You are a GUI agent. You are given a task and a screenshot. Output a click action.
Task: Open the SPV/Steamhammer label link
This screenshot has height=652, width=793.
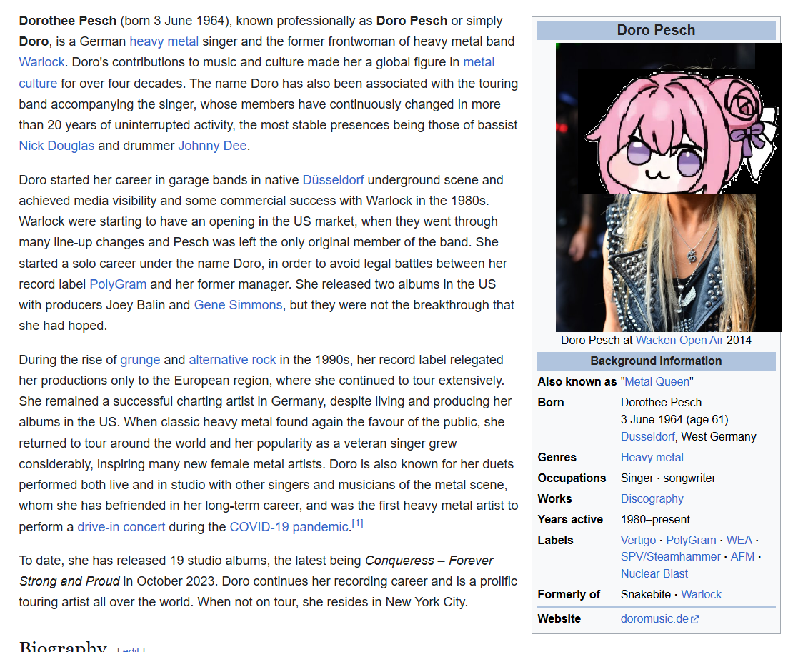point(671,556)
